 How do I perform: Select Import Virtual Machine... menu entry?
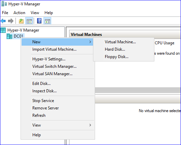tap(58, 49)
